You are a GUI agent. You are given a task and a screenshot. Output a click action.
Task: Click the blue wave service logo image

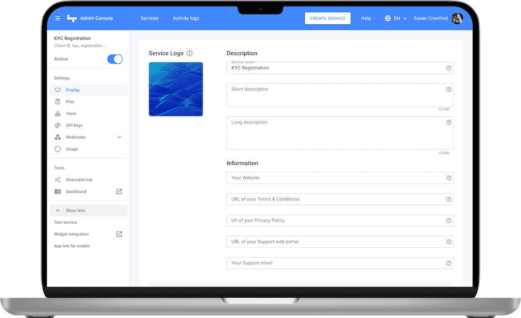coord(176,89)
